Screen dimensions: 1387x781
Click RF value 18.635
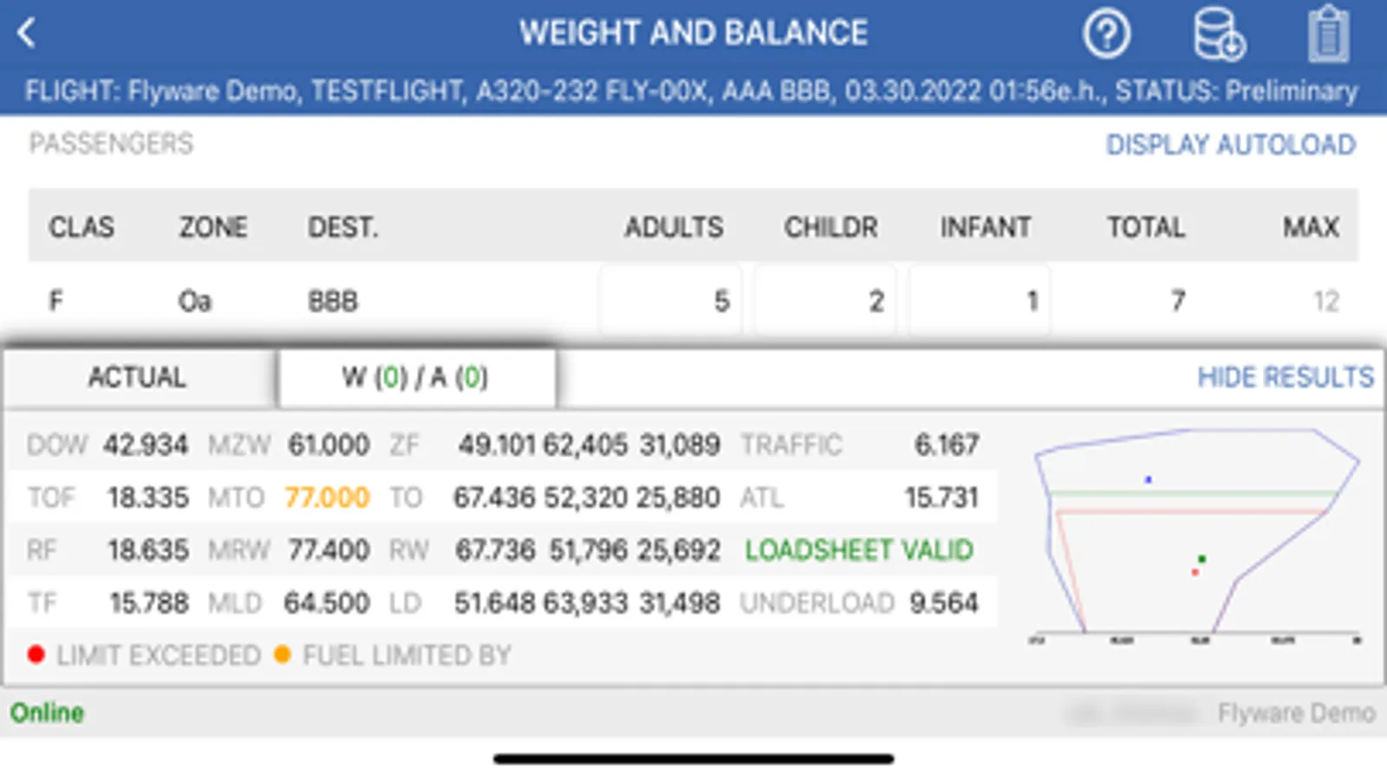pos(147,550)
